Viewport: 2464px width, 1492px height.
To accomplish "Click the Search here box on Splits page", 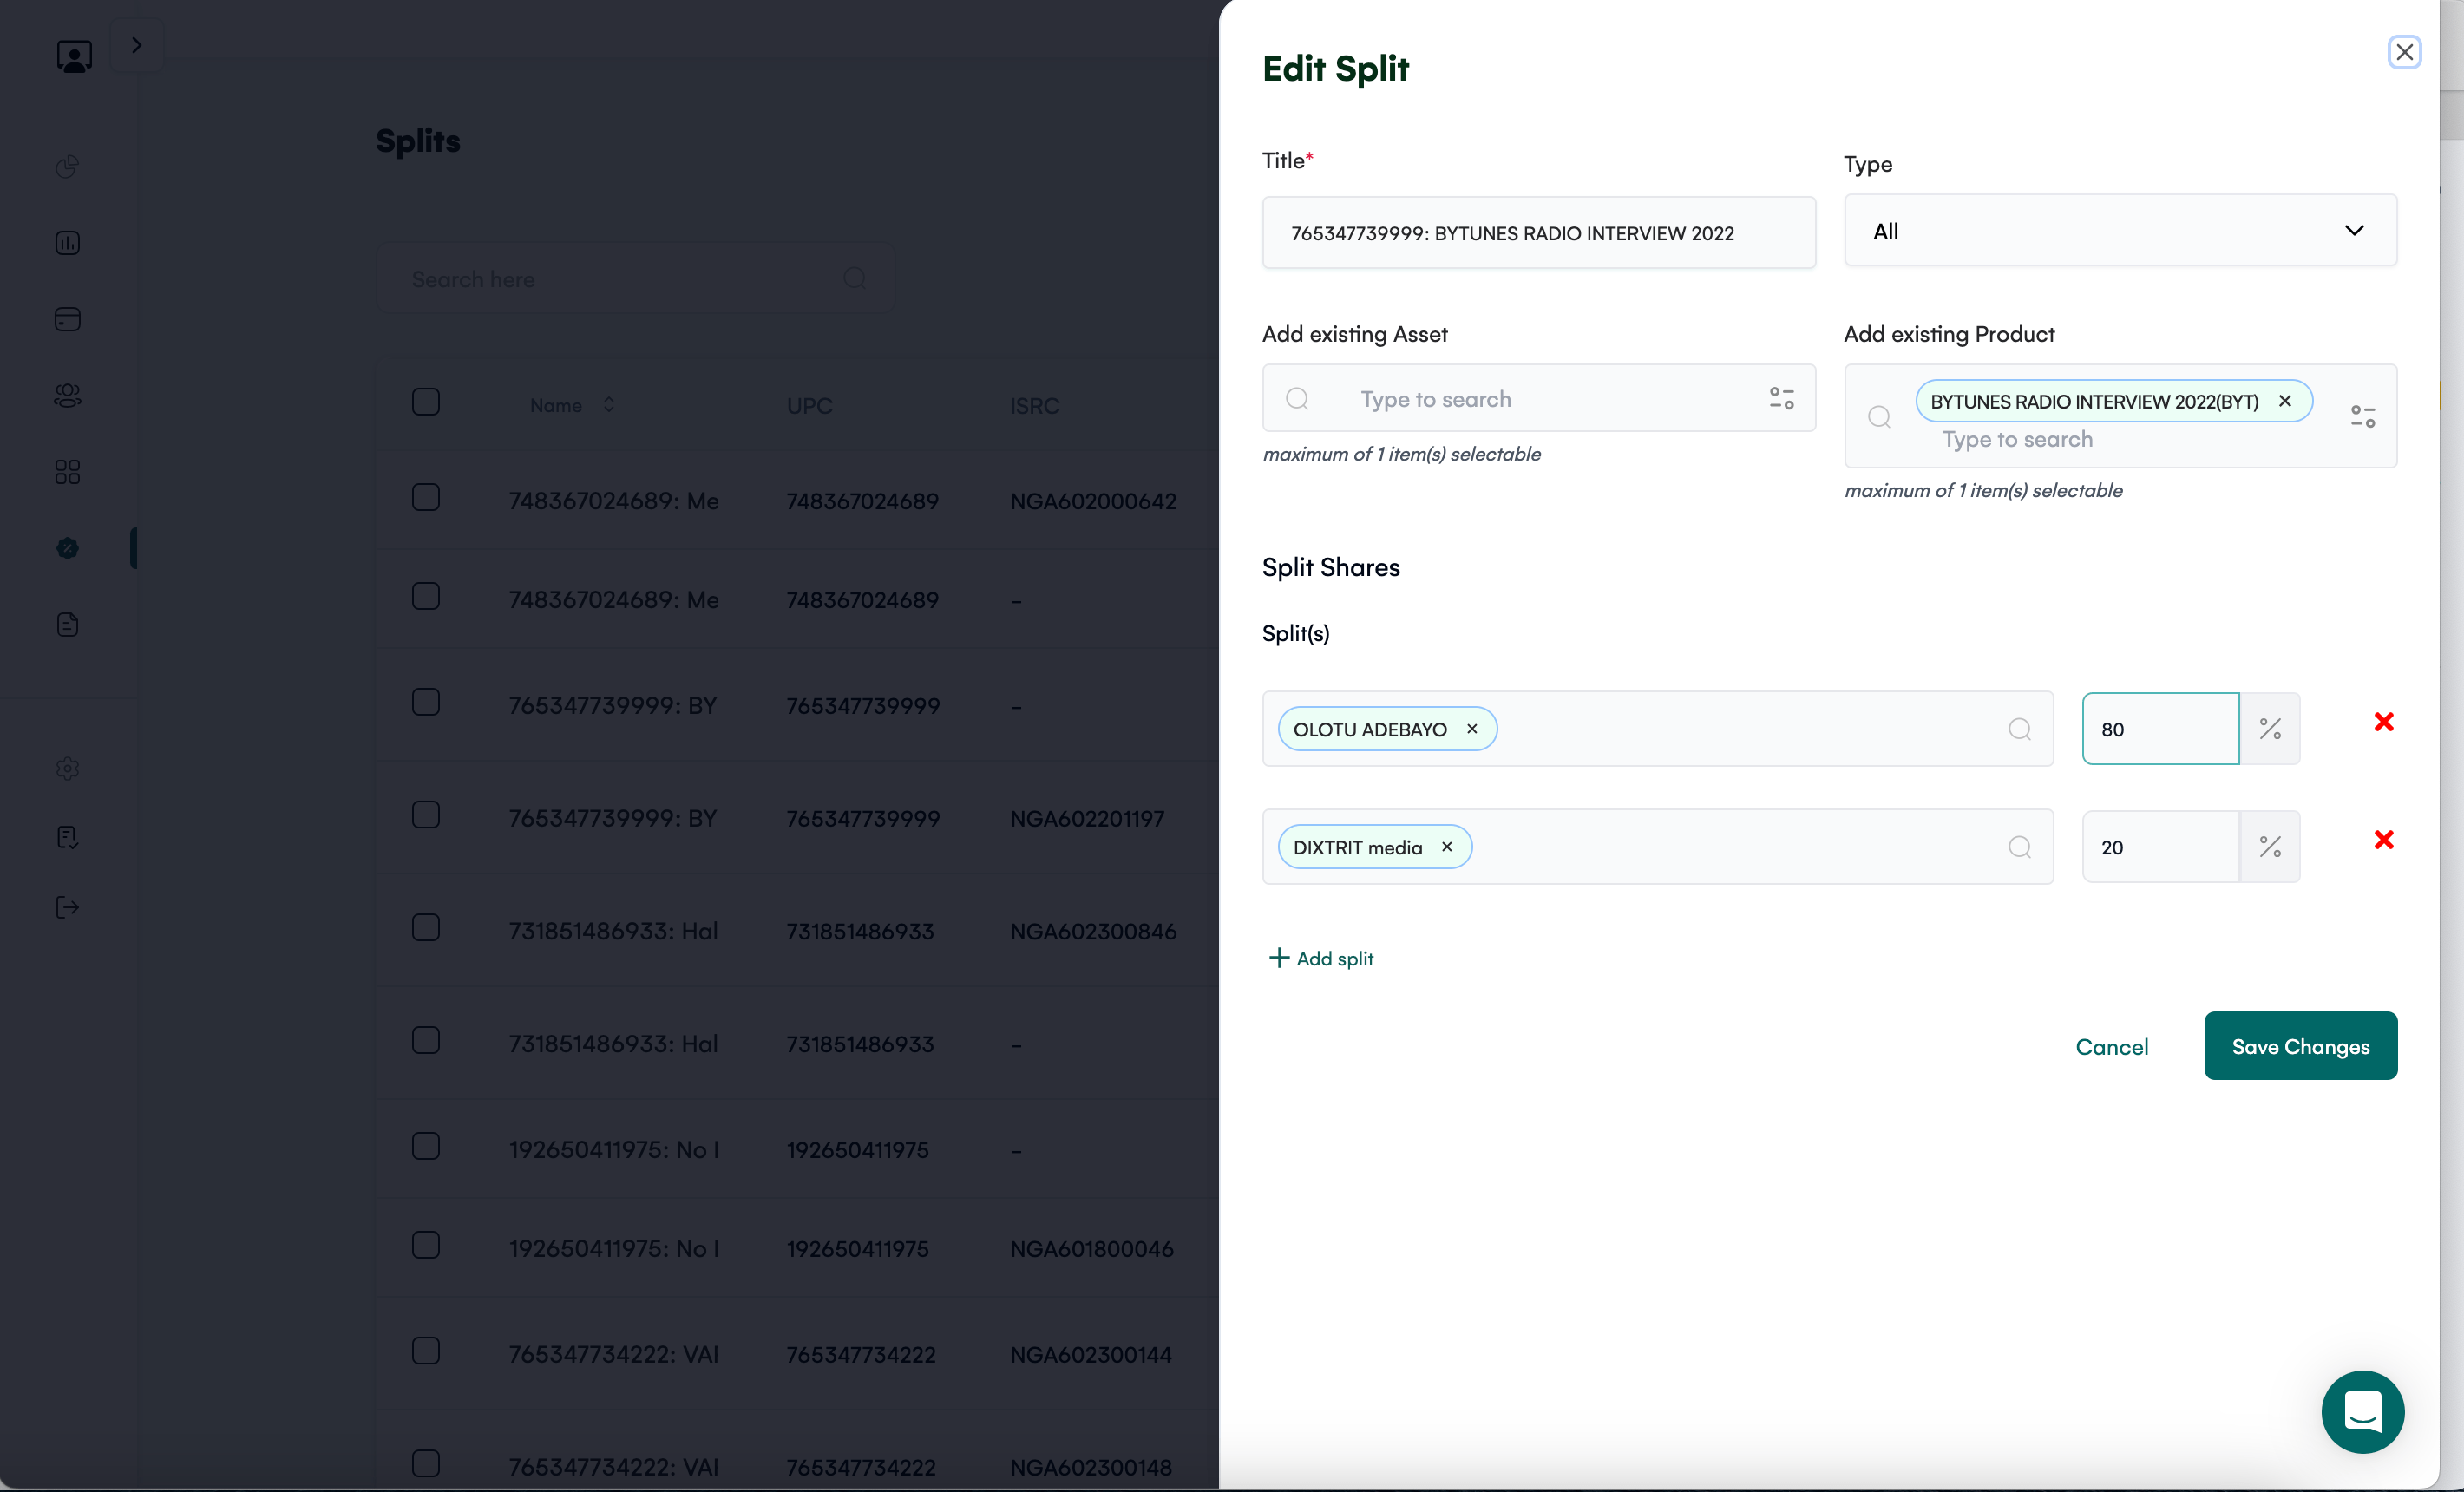I will coord(635,279).
